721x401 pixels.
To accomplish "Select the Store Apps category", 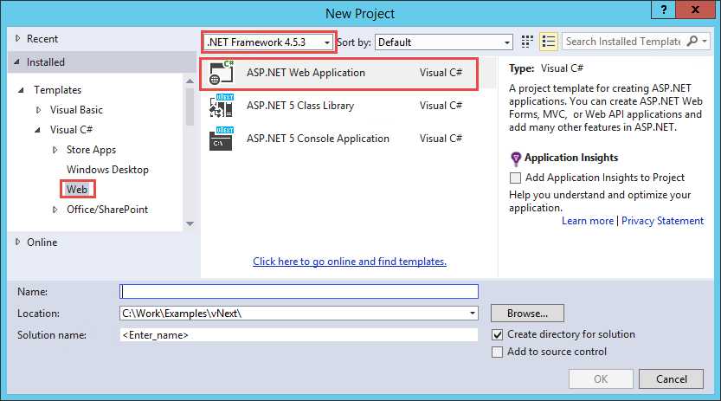I will point(91,150).
